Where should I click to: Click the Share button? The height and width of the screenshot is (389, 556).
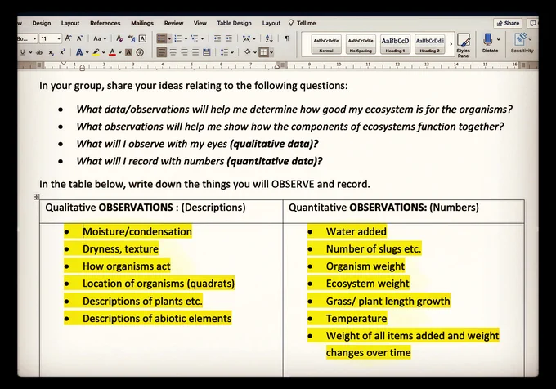click(x=508, y=23)
